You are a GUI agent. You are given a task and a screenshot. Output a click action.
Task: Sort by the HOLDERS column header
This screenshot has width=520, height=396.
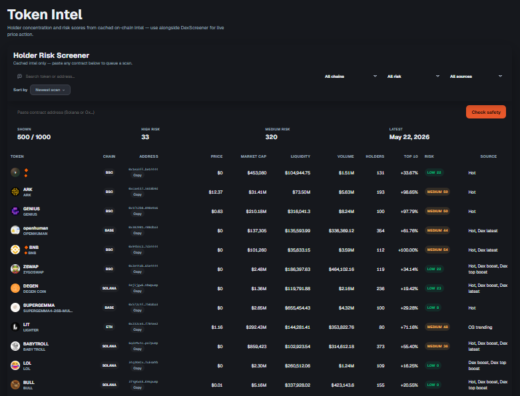(x=375, y=156)
